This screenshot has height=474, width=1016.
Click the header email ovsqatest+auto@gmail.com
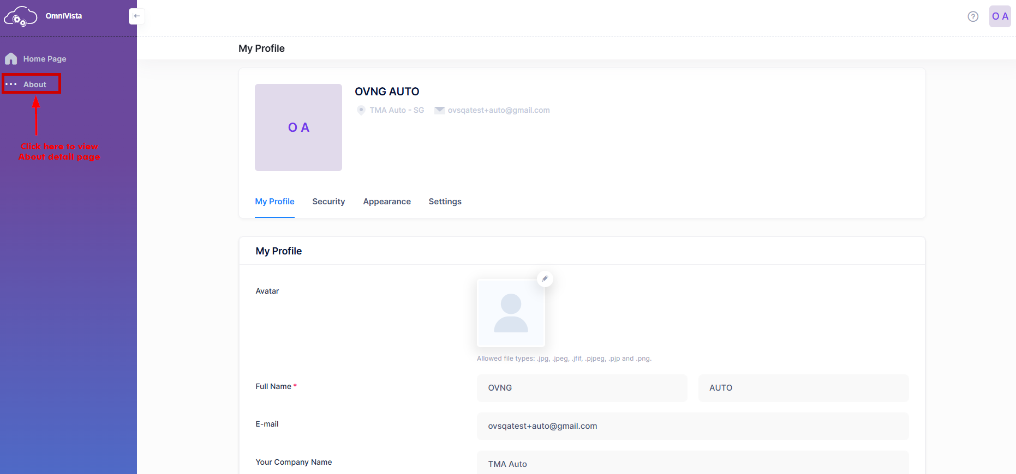click(499, 110)
